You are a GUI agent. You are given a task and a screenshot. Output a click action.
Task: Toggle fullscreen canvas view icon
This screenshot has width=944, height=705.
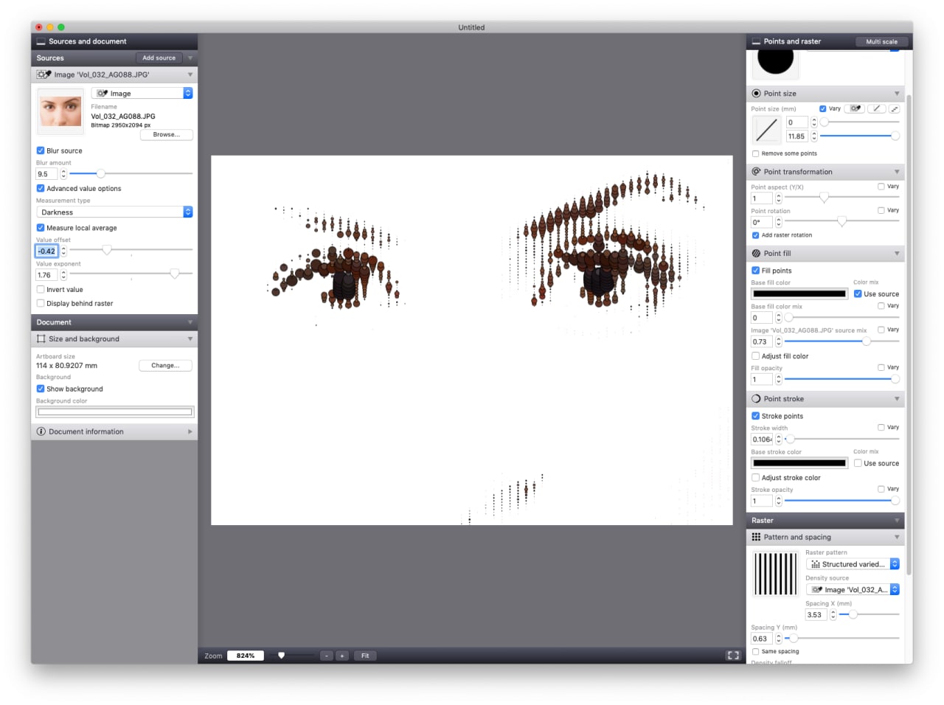733,656
